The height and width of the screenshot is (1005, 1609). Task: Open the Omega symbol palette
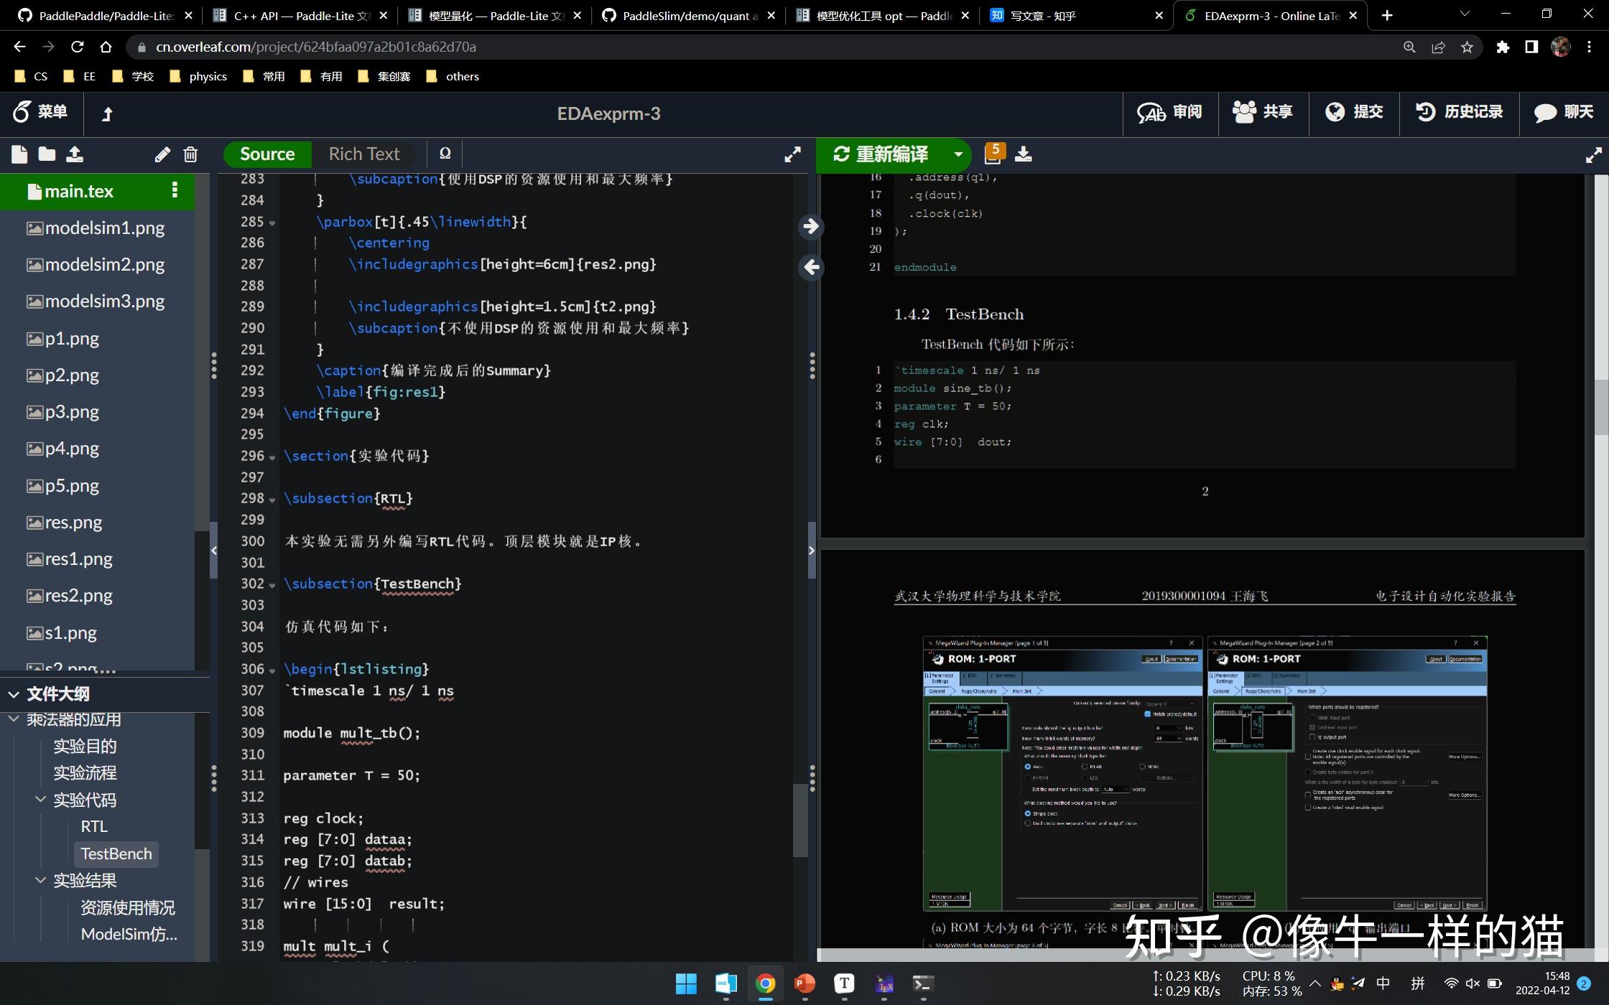pos(445,154)
